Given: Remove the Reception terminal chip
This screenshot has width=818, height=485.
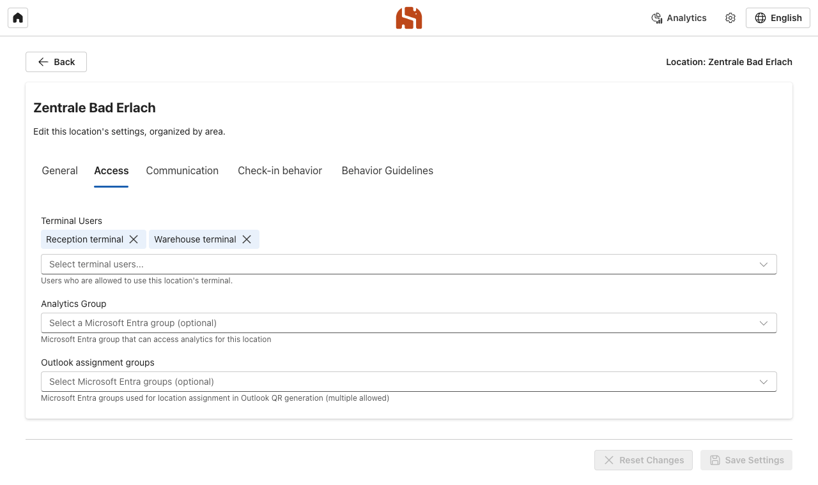Looking at the screenshot, I should tap(134, 239).
